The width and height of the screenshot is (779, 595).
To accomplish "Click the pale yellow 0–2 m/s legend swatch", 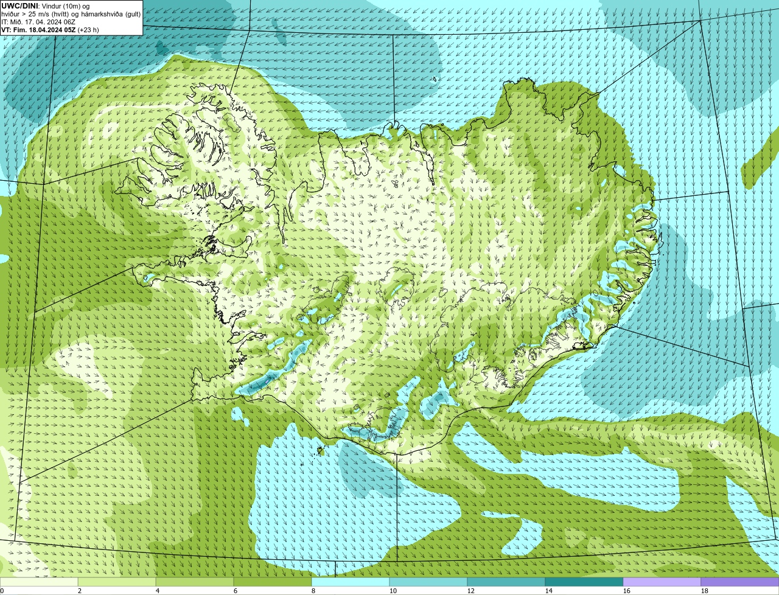I will pyautogui.click(x=39, y=582).
